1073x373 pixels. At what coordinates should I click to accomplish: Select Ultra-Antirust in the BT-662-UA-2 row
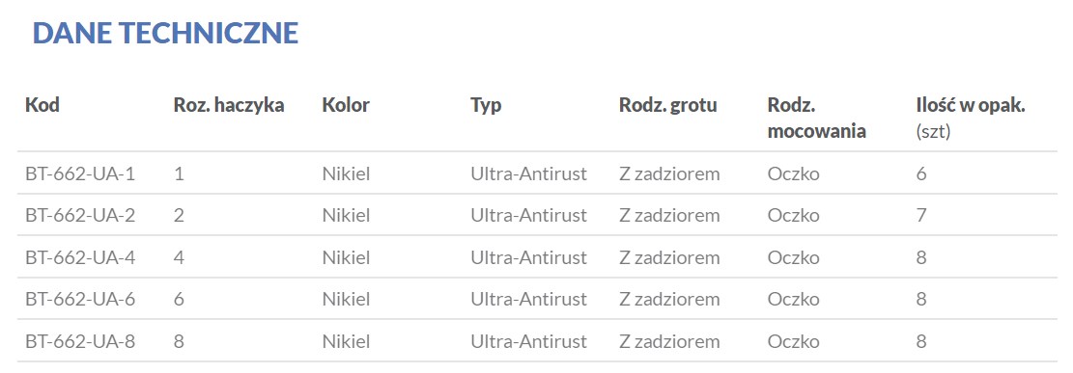(529, 215)
